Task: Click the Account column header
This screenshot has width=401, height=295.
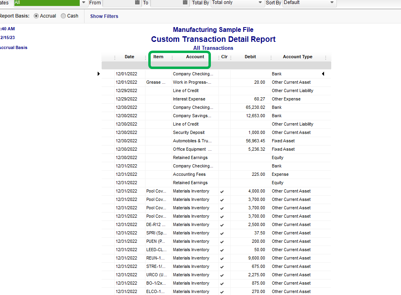Action: pos(195,57)
